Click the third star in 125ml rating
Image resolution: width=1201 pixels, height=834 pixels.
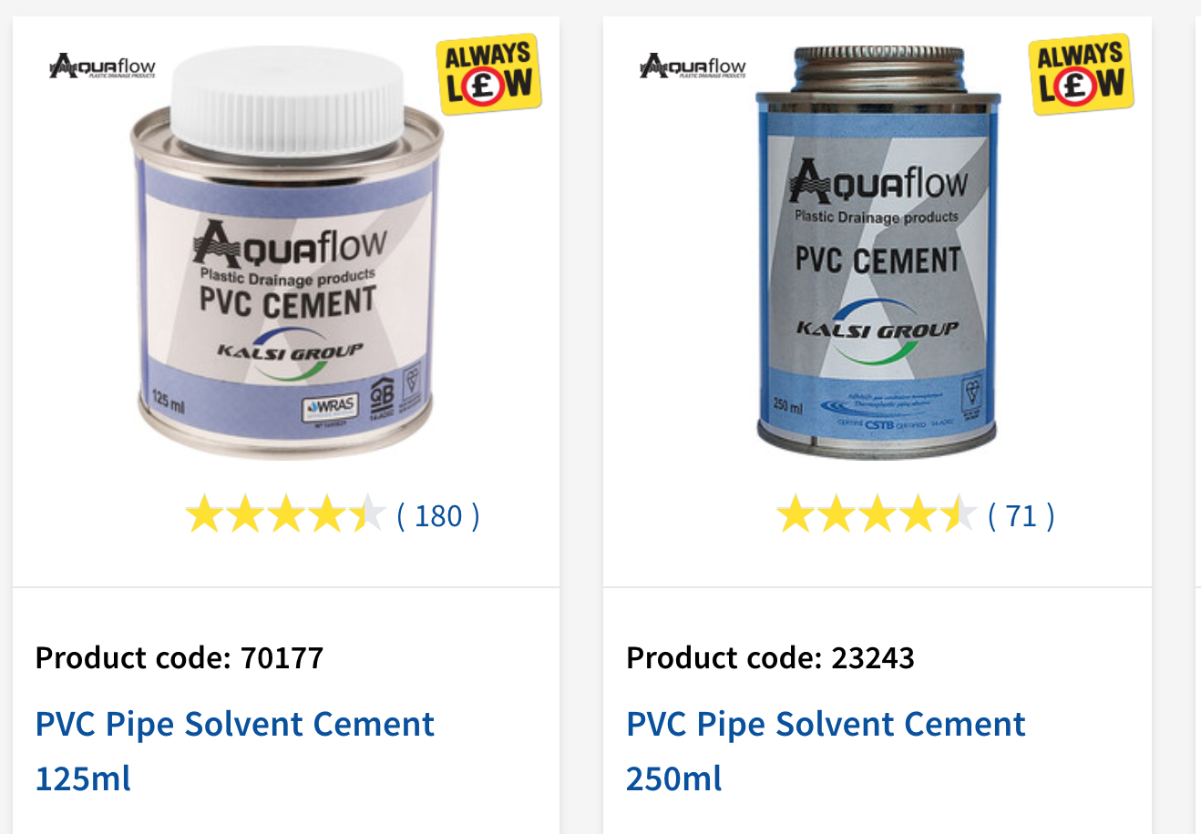[x=285, y=515]
